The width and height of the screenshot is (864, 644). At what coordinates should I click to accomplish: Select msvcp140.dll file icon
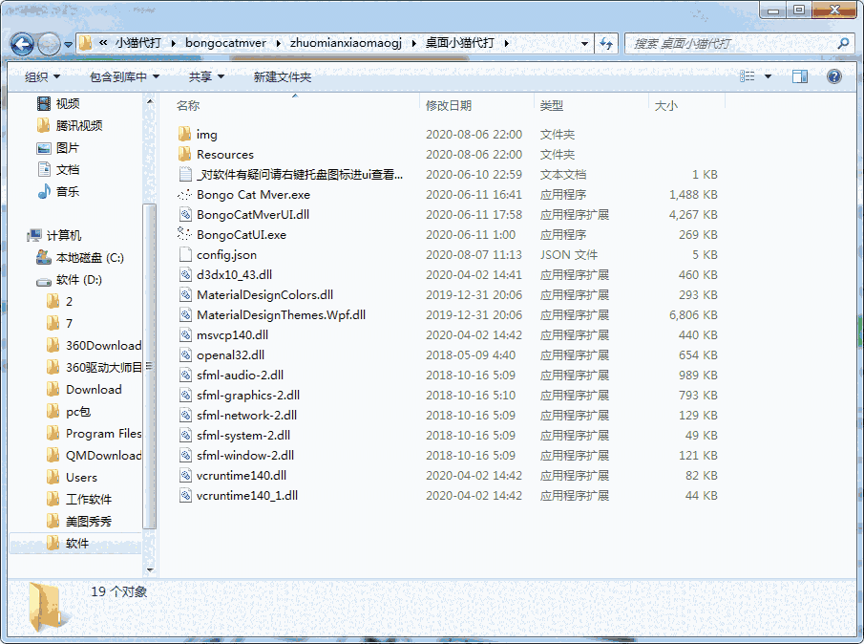tap(186, 334)
